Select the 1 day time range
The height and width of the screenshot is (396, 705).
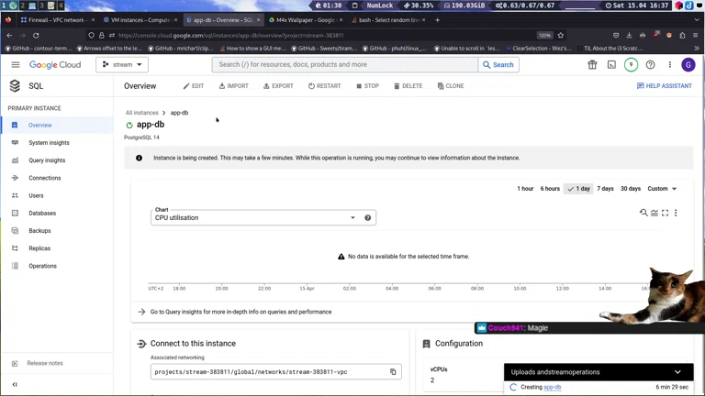(578, 189)
